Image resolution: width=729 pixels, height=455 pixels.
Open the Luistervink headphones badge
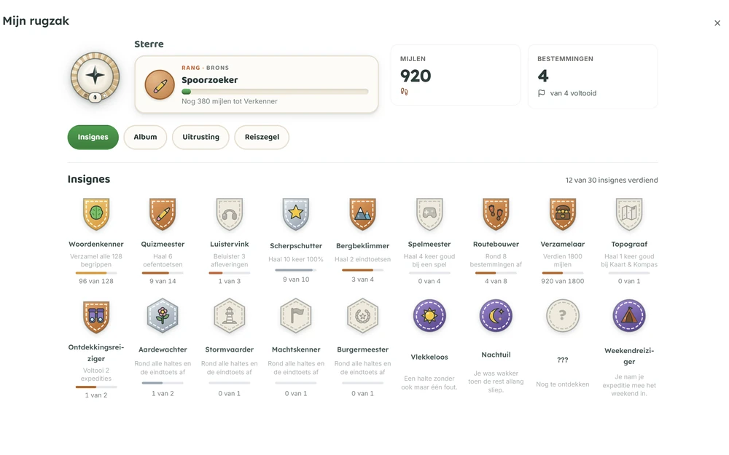point(229,214)
